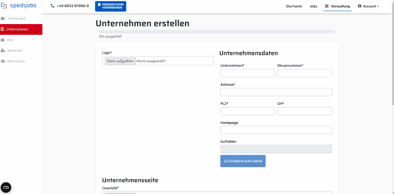Click the Dashboard gauge icon in sidebar

3,18
